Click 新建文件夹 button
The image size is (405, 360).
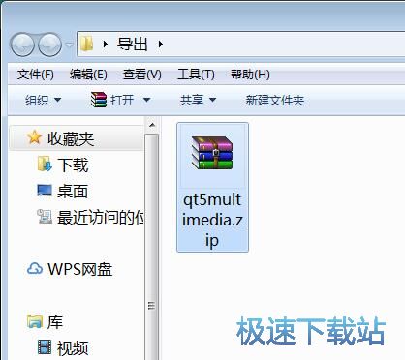click(x=275, y=100)
